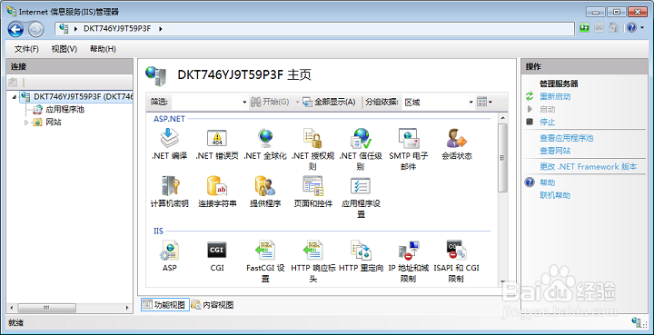Click address bar arrow after DKT746YJ9T59P3F
This screenshot has width=654, height=335.
[161, 29]
